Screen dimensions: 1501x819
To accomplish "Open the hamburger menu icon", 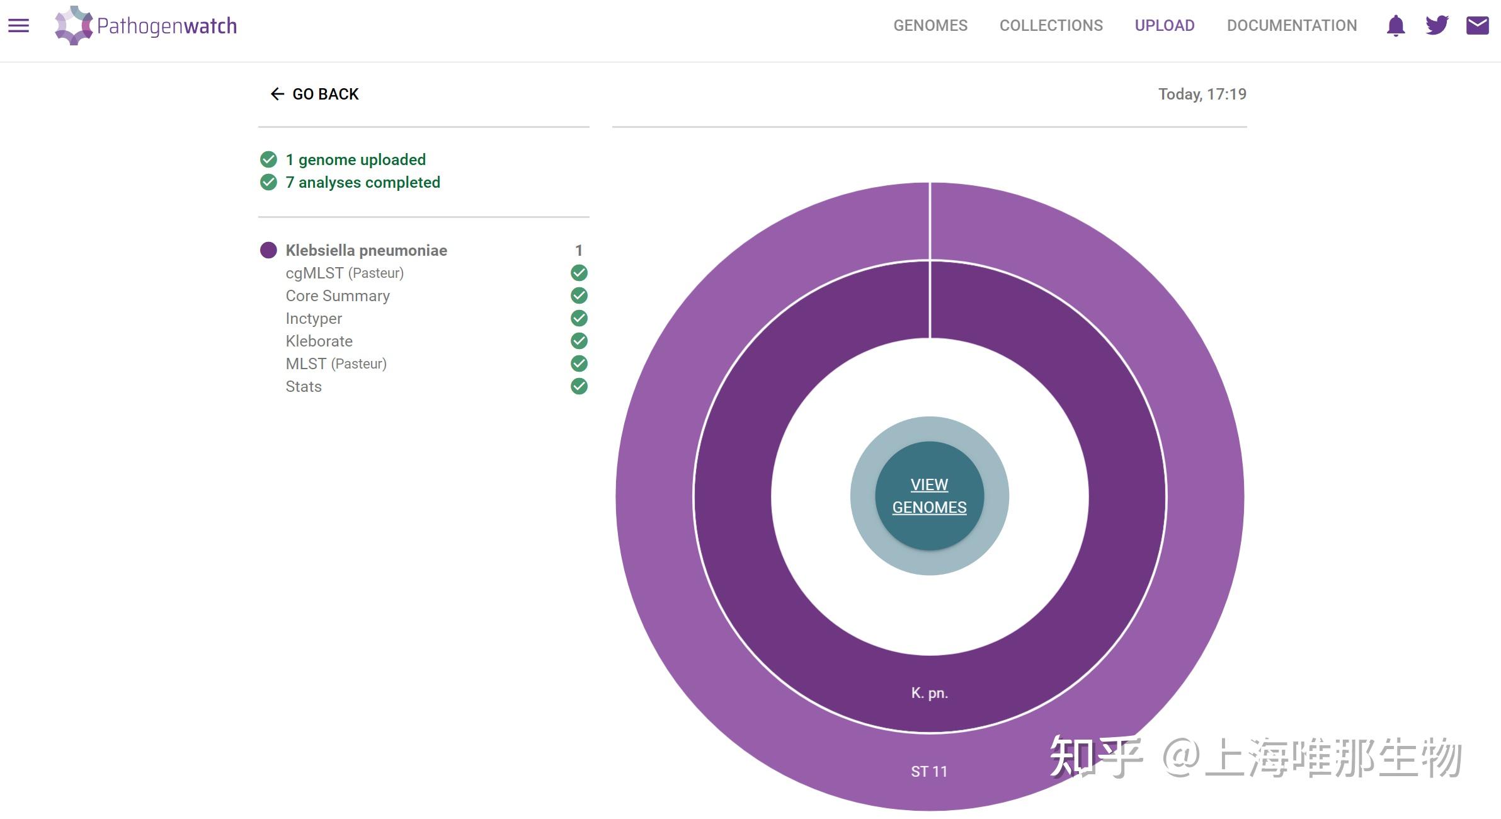I will pyautogui.click(x=20, y=26).
